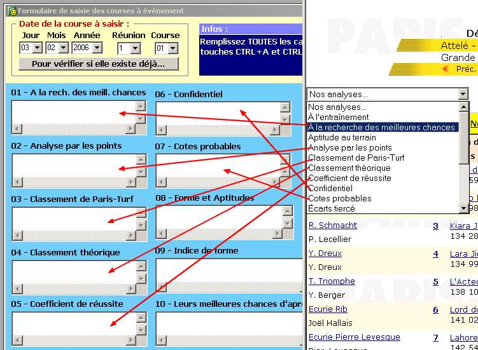Click horse number 6 link

(x=435, y=310)
